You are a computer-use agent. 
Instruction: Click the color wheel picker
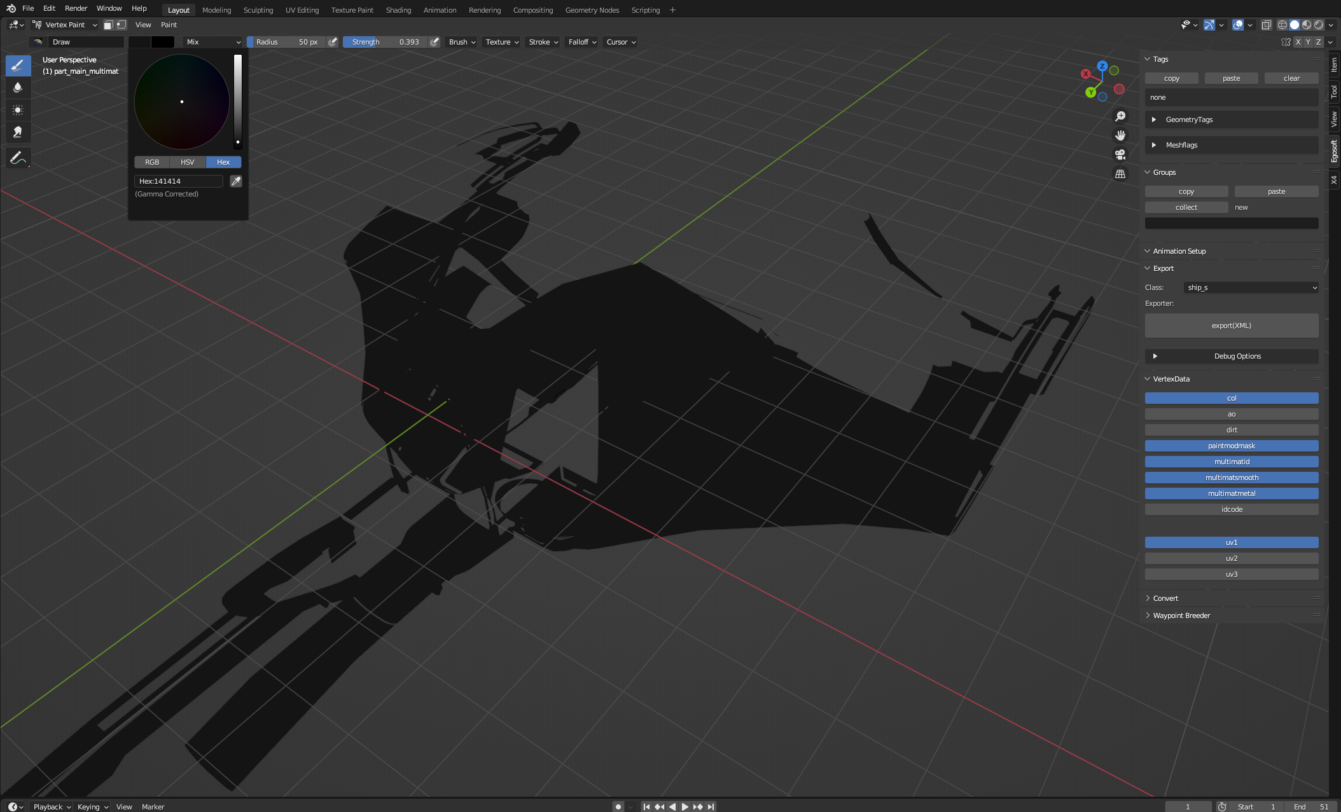click(182, 102)
